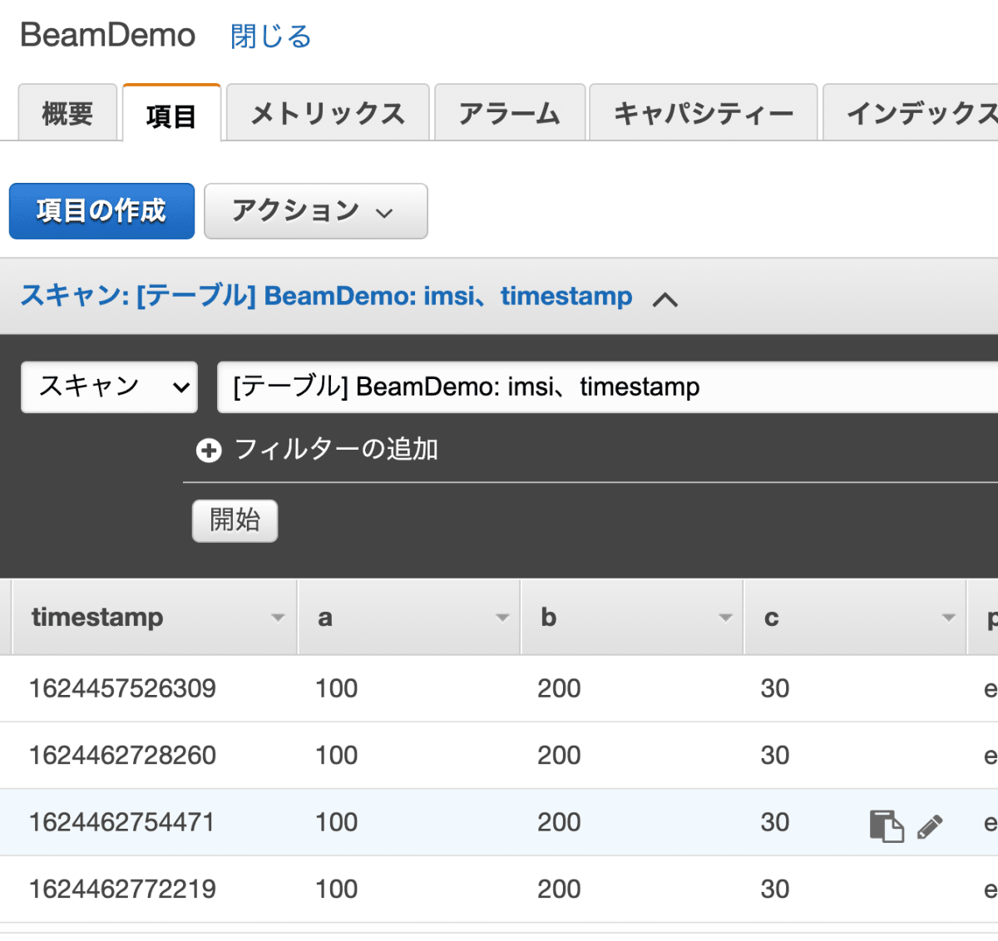Click the plus icon for adding filter
Image resolution: width=998 pixels, height=941 pixels.
click(x=209, y=451)
